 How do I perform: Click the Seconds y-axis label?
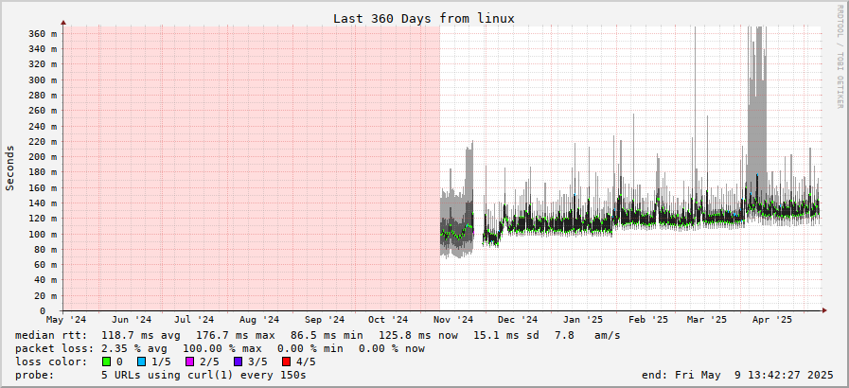9,168
